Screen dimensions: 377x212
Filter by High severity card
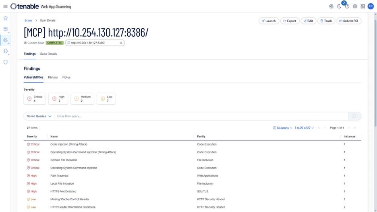click(58, 99)
